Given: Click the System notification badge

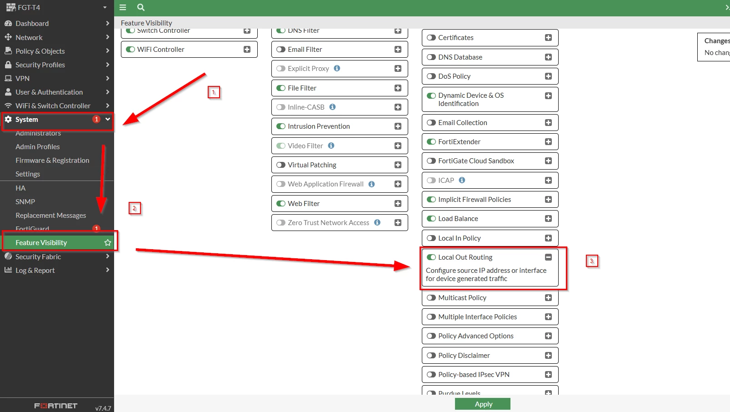Looking at the screenshot, I should (x=96, y=119).
